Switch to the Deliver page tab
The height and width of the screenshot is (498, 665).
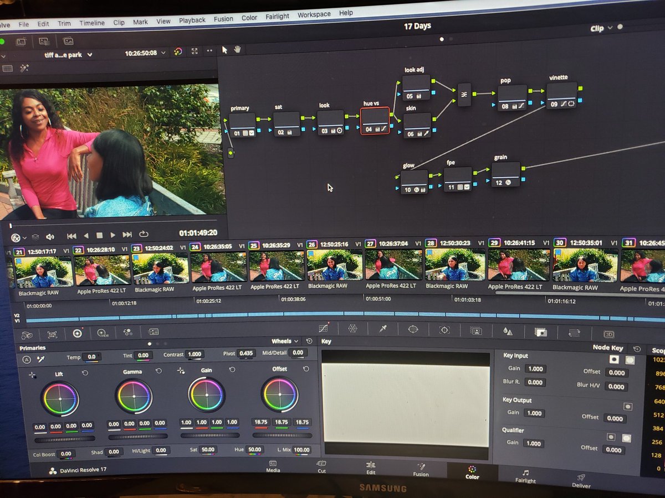point(581,481)
